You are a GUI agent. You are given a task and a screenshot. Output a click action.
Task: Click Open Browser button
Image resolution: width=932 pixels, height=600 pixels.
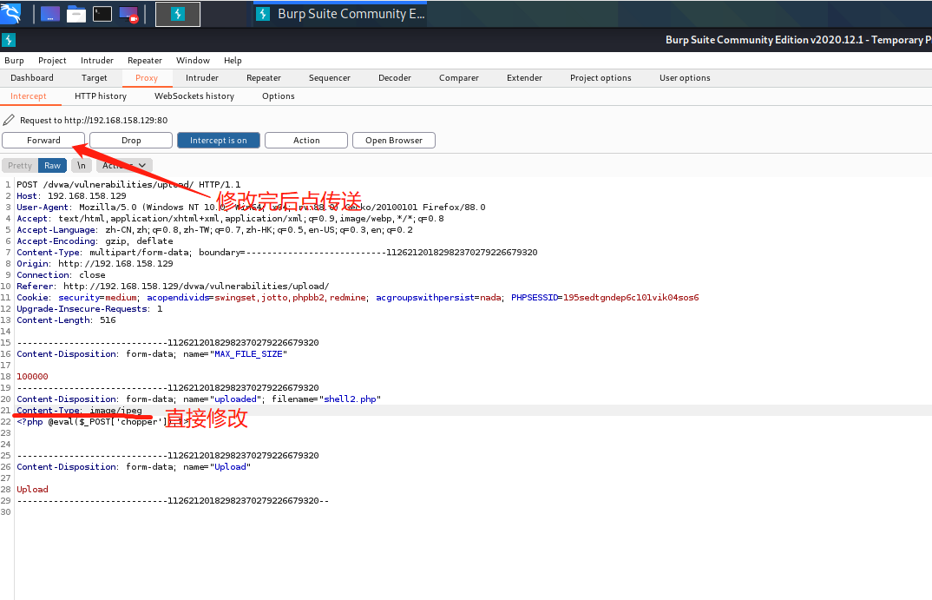[393, 141]
